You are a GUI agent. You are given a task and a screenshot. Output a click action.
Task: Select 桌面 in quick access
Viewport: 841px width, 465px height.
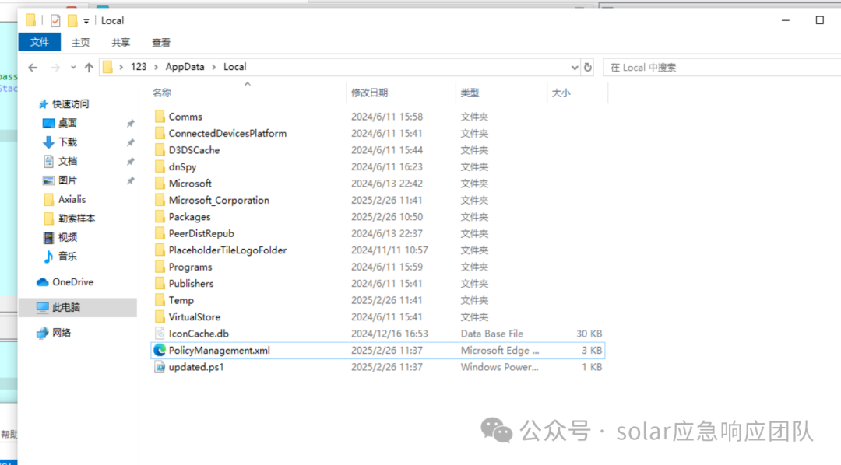click(68, 123)
